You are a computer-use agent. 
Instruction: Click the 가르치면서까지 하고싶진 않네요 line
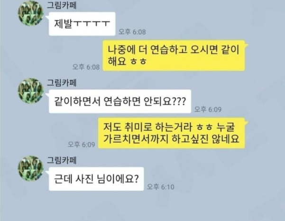(171, 139)
